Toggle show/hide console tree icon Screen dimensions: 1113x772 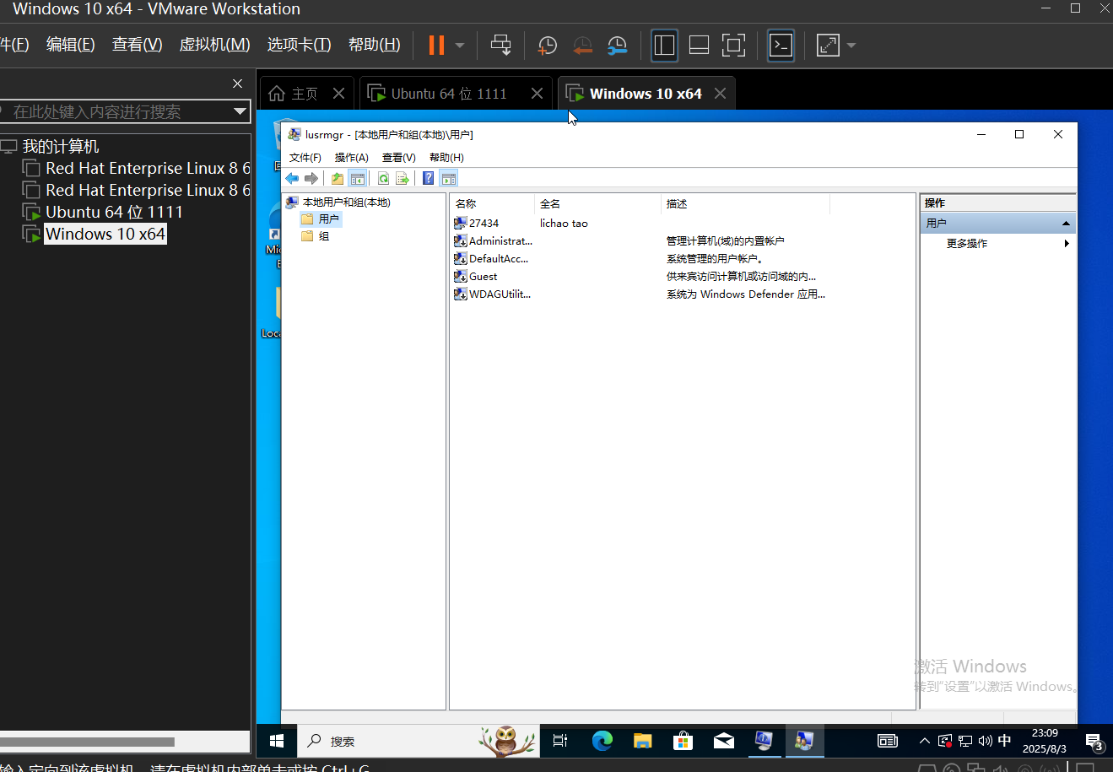tap(358, 178)
